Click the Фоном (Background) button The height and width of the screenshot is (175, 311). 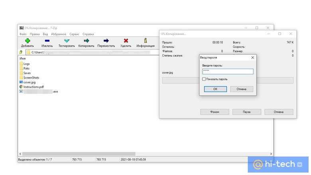[215, 112]
